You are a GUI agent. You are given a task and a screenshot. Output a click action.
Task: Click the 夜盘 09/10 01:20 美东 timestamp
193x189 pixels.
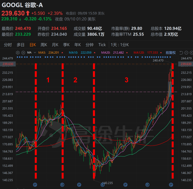(x=75, y=19)
